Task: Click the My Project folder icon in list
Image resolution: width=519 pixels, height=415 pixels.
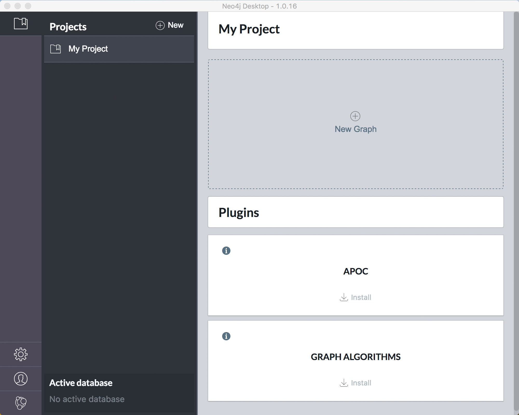Action: [56, 49]
